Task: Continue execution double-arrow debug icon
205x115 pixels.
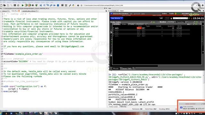Action: [x=54, y=5]
